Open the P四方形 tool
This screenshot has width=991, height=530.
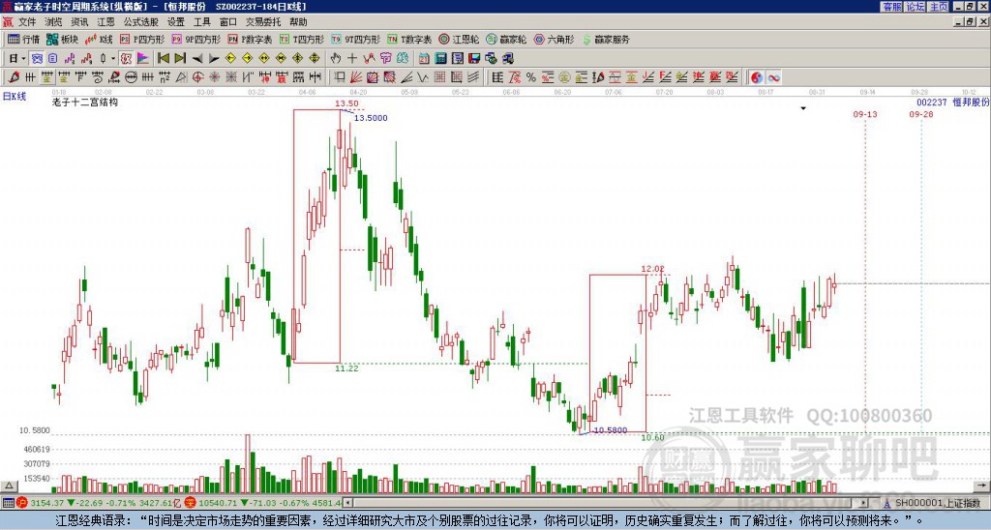click(142, 39)
